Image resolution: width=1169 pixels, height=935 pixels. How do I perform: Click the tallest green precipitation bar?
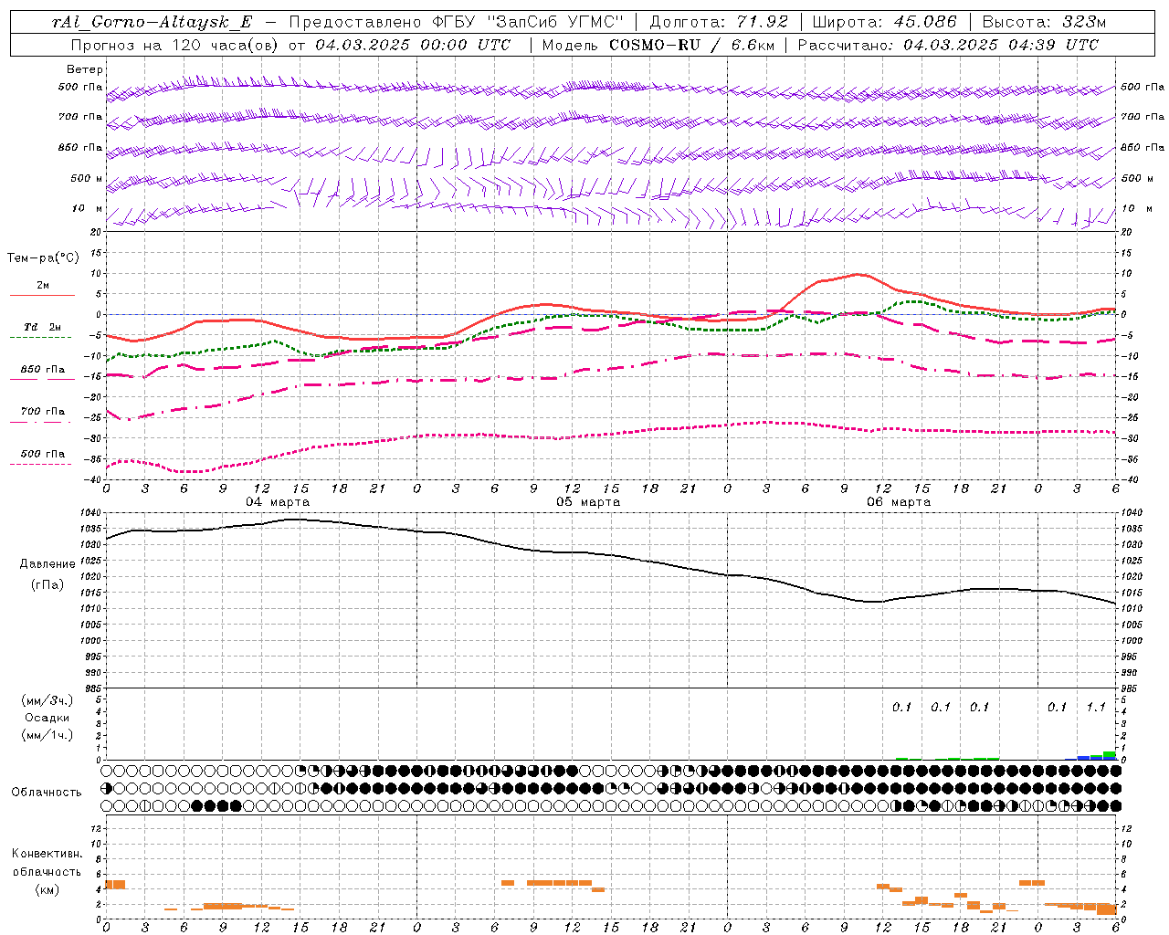[1109, 755]
